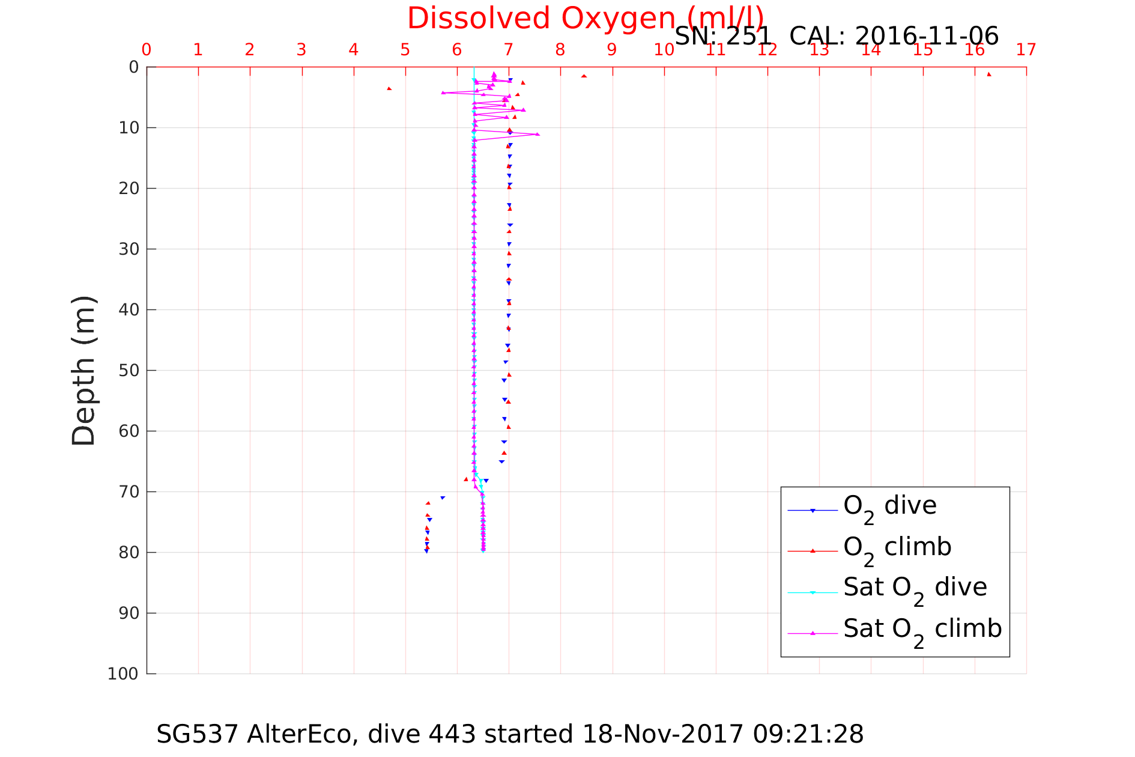Screen dimensions: 1135x757
Task: Click the red oxygen tick label '8'
Action: point(560,50)
